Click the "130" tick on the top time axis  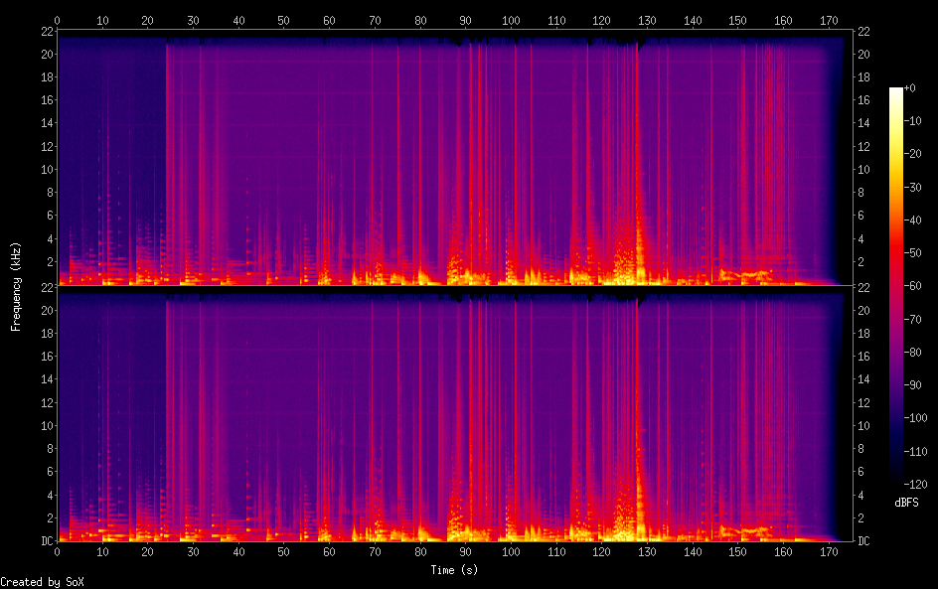647,20
